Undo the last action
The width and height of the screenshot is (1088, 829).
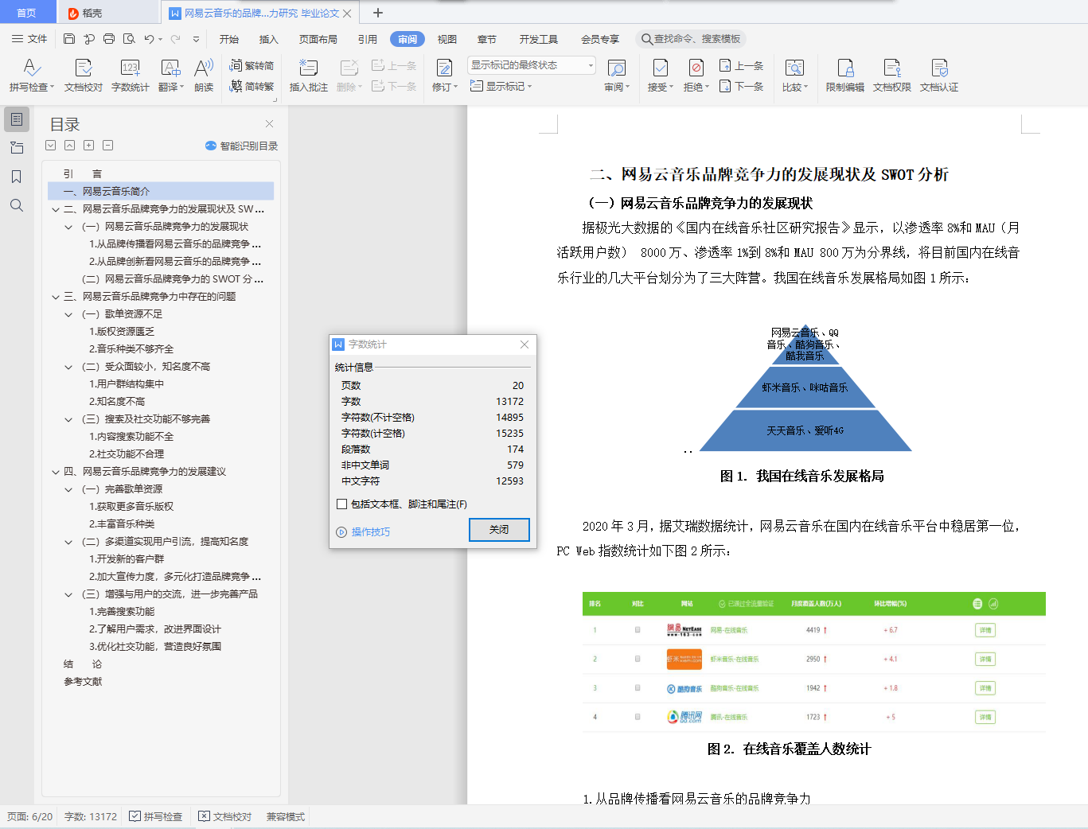[149, 39]
